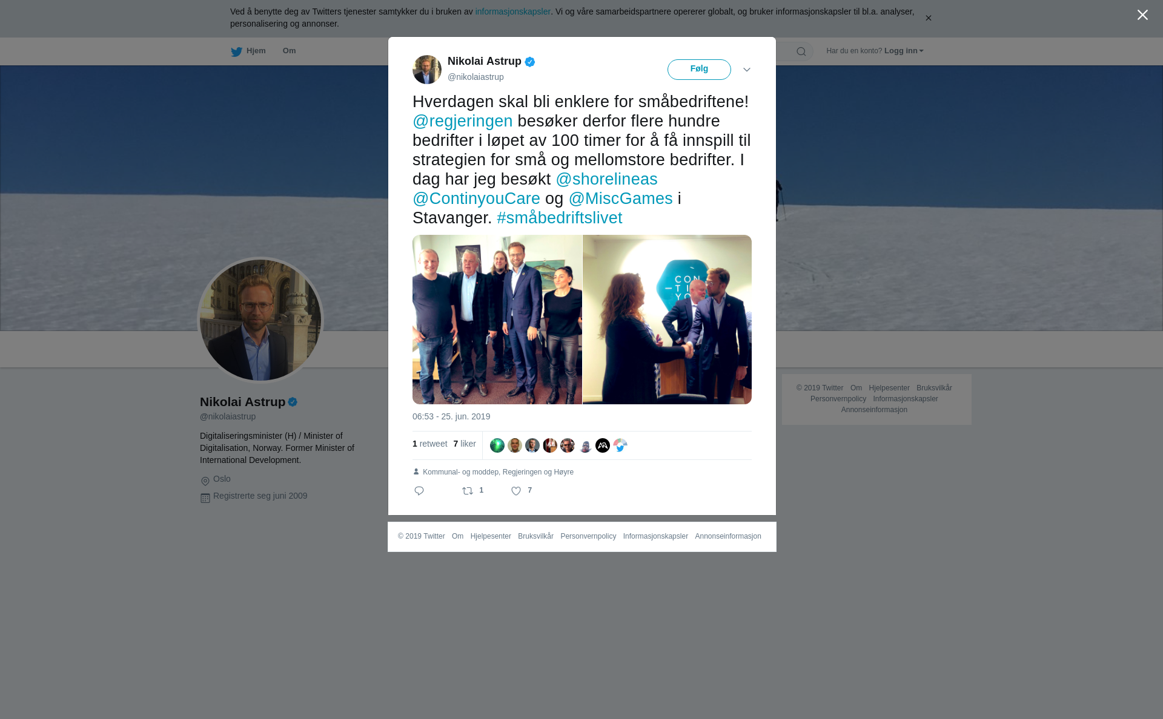View the group photo thumbnail
Viewport: 1163px width, 719px height.
497,320
